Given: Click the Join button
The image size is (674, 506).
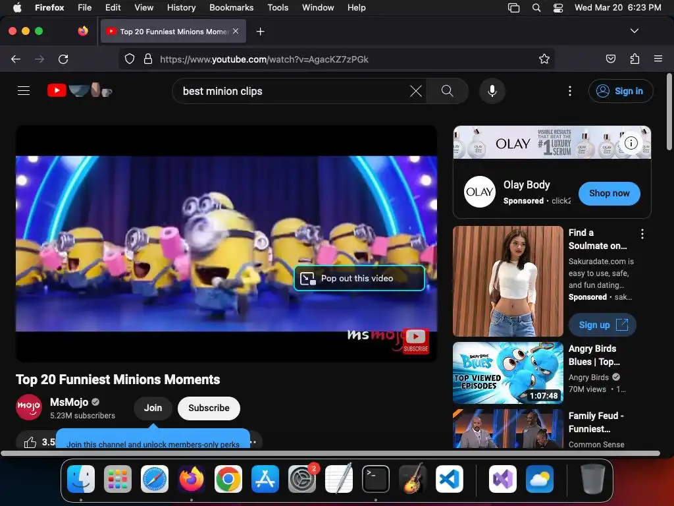Looking at the screenshot, I should point(153,408).
